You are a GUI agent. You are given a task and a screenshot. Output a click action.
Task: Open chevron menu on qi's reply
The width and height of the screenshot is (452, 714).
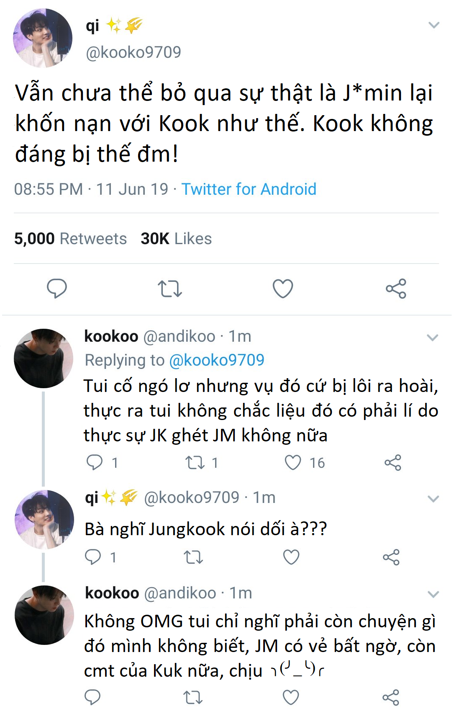(433, 498)
